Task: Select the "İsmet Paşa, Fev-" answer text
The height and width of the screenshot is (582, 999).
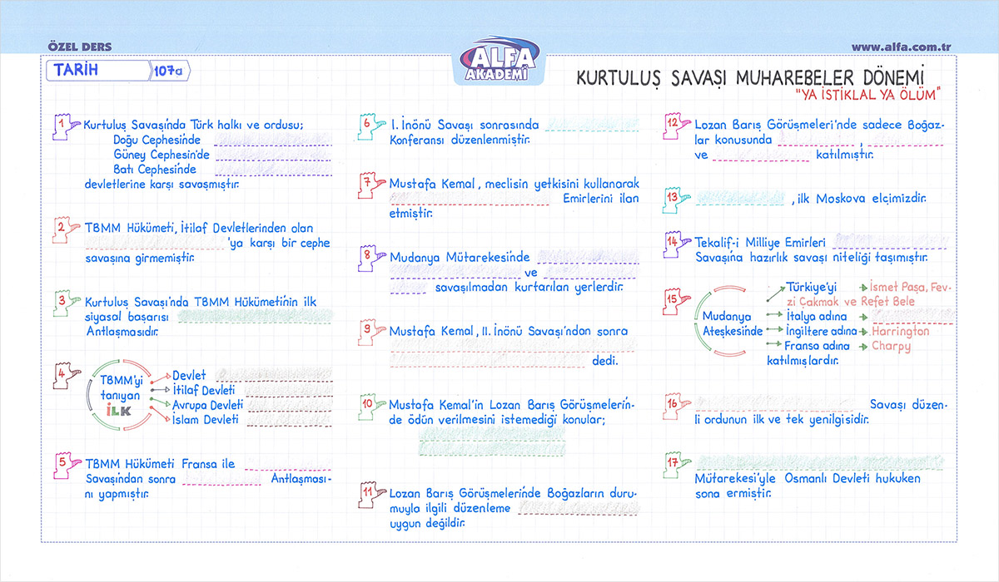Action: [x=910, y=288]
